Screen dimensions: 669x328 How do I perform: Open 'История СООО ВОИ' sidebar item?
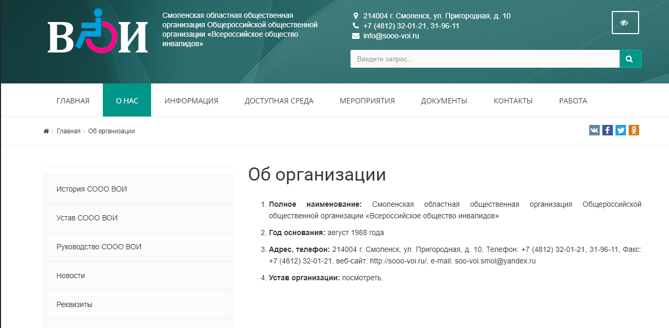click(x=138, y=189)
